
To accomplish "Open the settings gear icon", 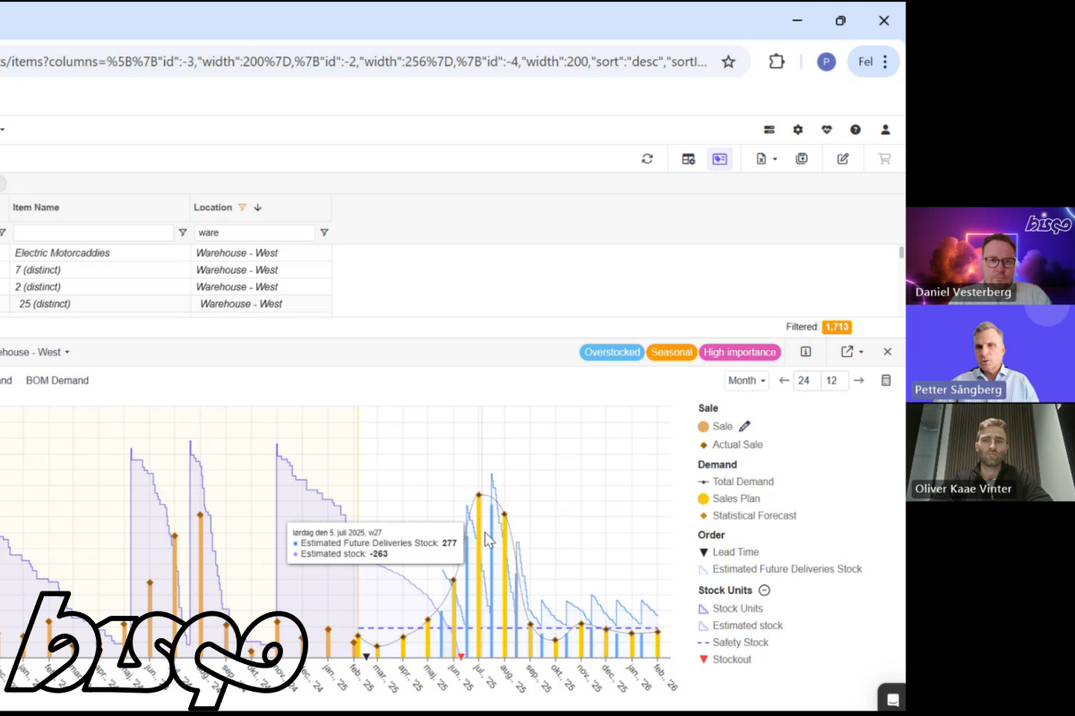I will coord(797,130).
